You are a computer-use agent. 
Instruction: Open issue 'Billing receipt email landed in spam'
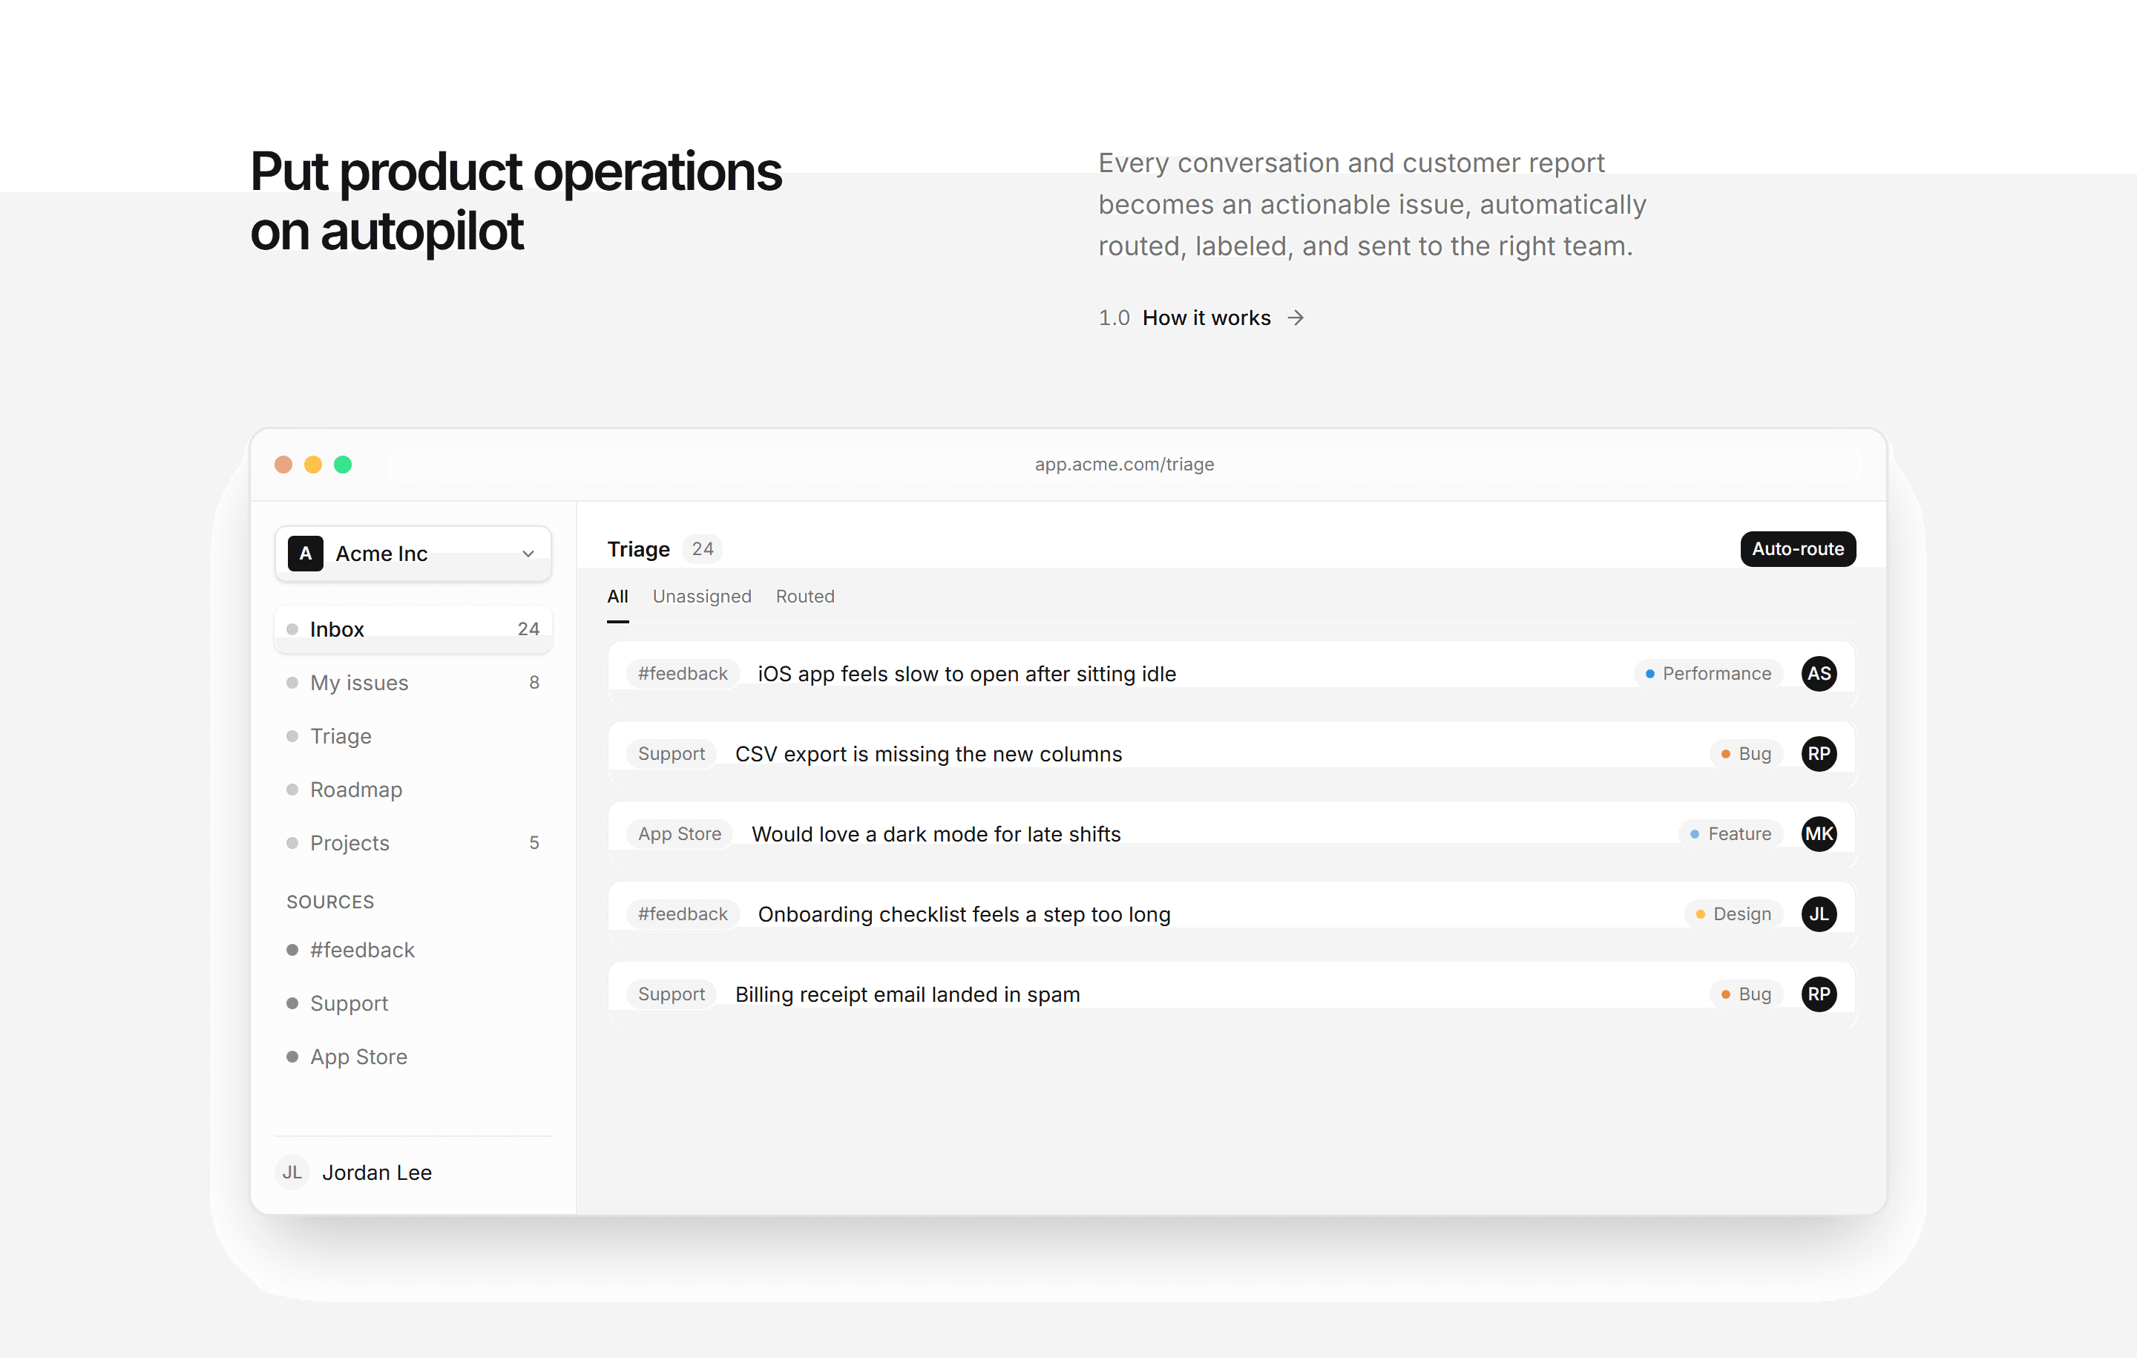tap(1232, 994)
